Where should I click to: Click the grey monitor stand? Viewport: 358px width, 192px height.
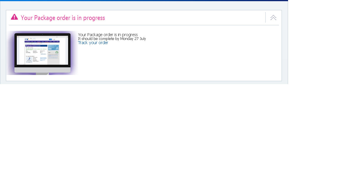click(42, 74)
